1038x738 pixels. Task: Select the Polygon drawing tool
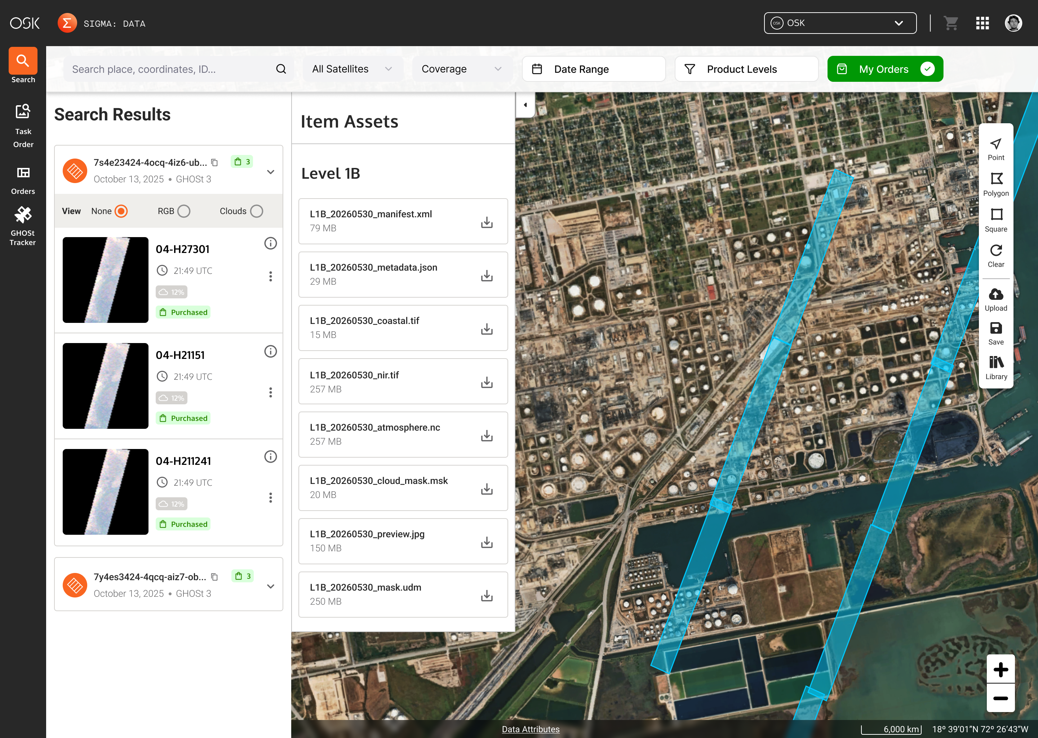point(996,184)
